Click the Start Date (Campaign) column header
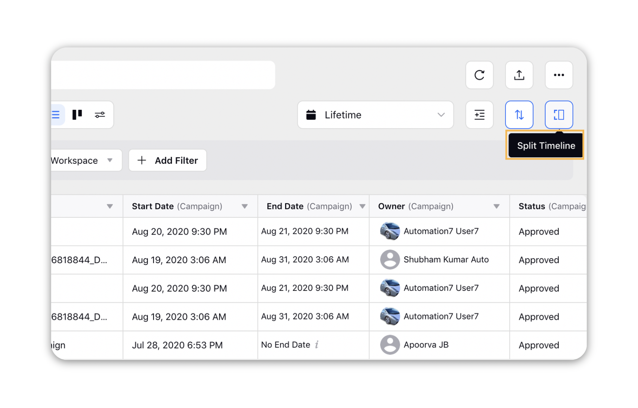Screen dimensions: 638x408 click(190, 206)
